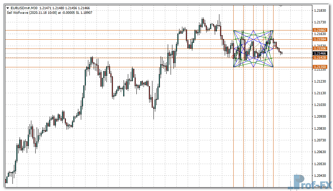Click the red sell arrow right of pattern

tap(275, 47)
